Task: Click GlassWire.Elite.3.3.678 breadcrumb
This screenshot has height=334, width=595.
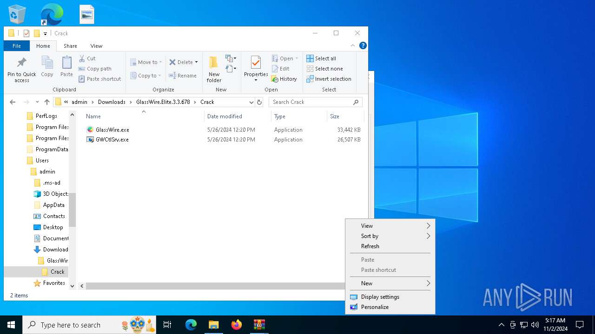Action: point(163,102)
